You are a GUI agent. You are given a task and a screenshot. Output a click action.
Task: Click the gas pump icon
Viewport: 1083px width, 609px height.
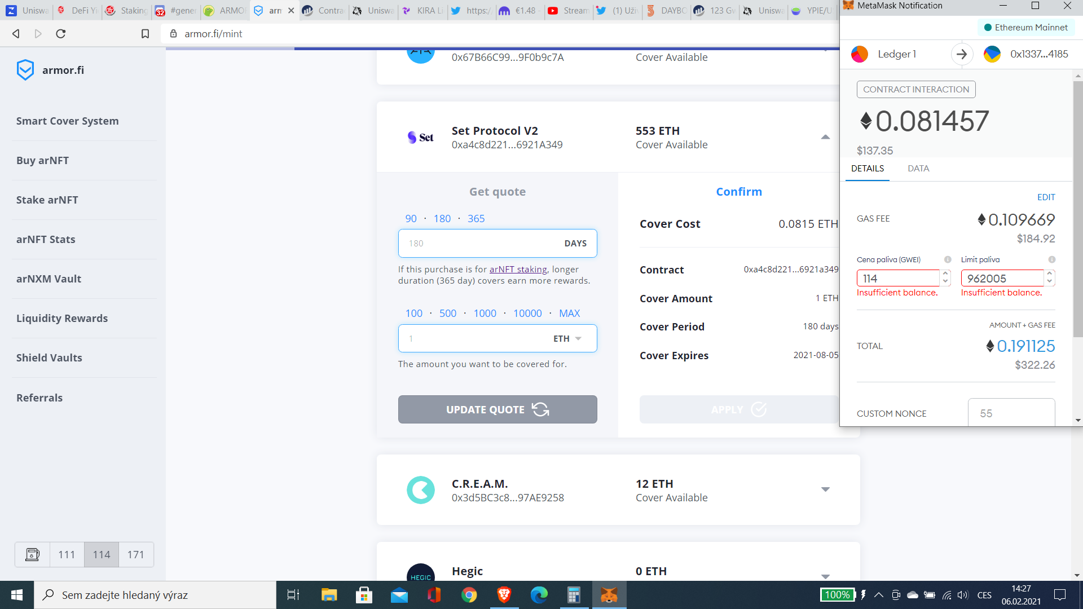click(33, 554)
